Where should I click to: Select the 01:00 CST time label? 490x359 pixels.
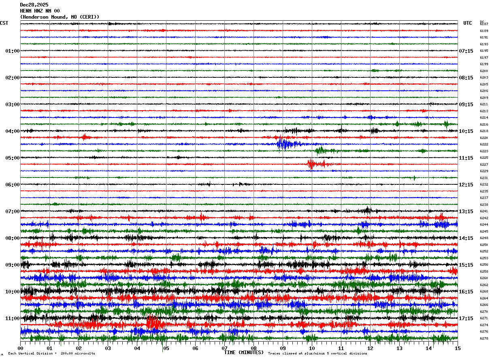coord(13,51)
